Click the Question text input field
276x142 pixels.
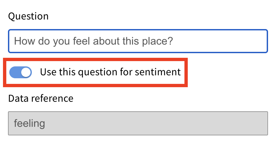(138, 41)
